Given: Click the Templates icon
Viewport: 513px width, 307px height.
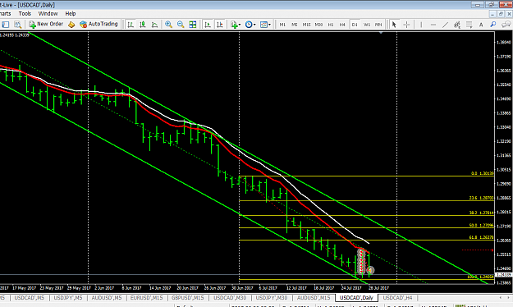Looking at the screenshot, I should pos(263,25).
